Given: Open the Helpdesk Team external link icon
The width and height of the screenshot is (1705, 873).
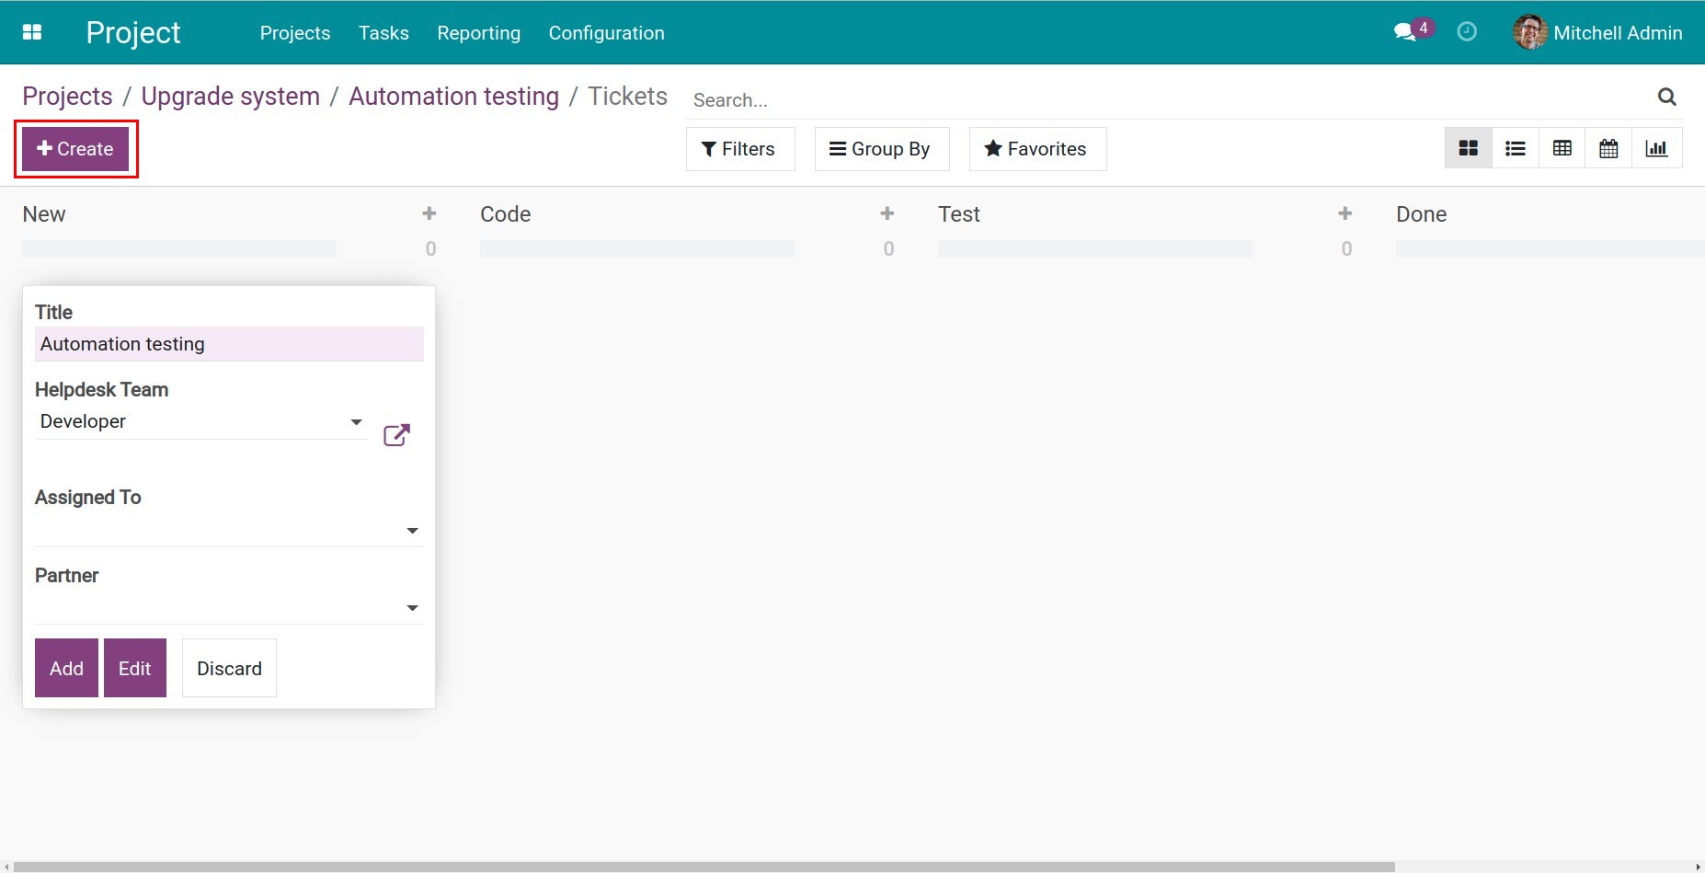Looking at the screenshot, I should [395, 434].
